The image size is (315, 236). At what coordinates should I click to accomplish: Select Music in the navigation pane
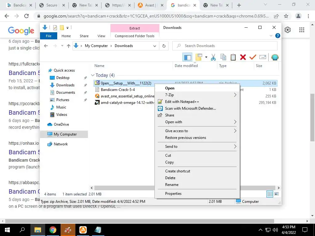61,107
